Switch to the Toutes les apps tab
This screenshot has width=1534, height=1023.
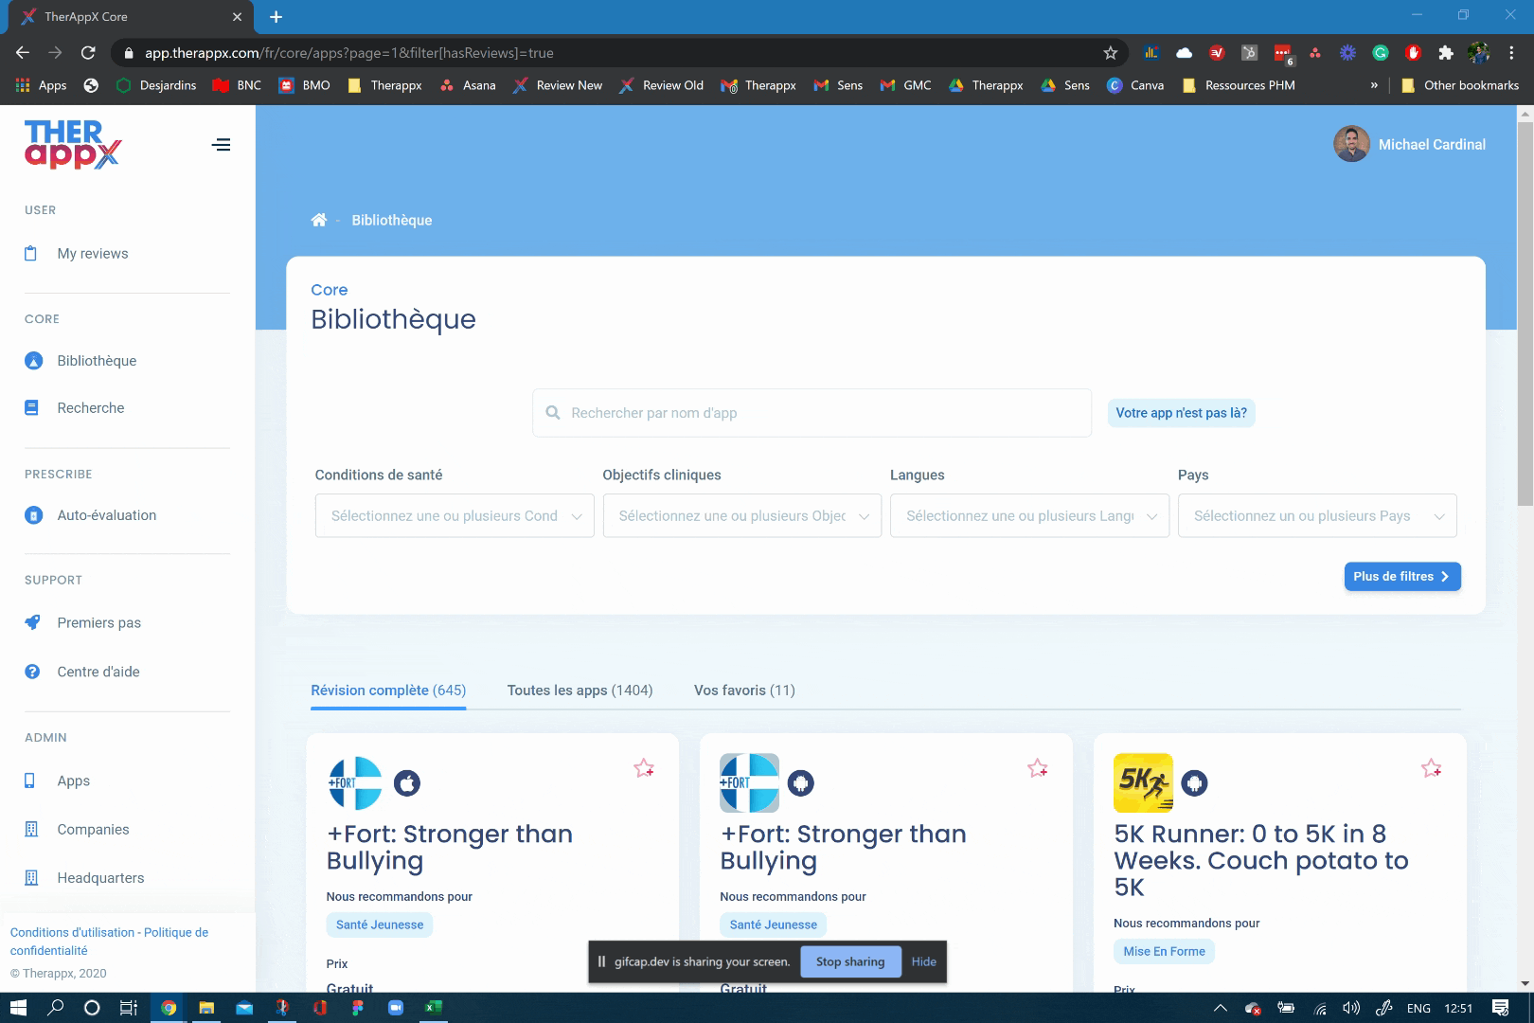click(580, 691)
